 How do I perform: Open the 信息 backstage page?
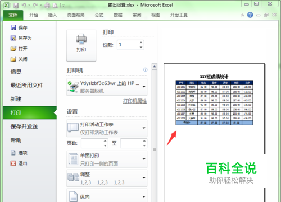16,71
